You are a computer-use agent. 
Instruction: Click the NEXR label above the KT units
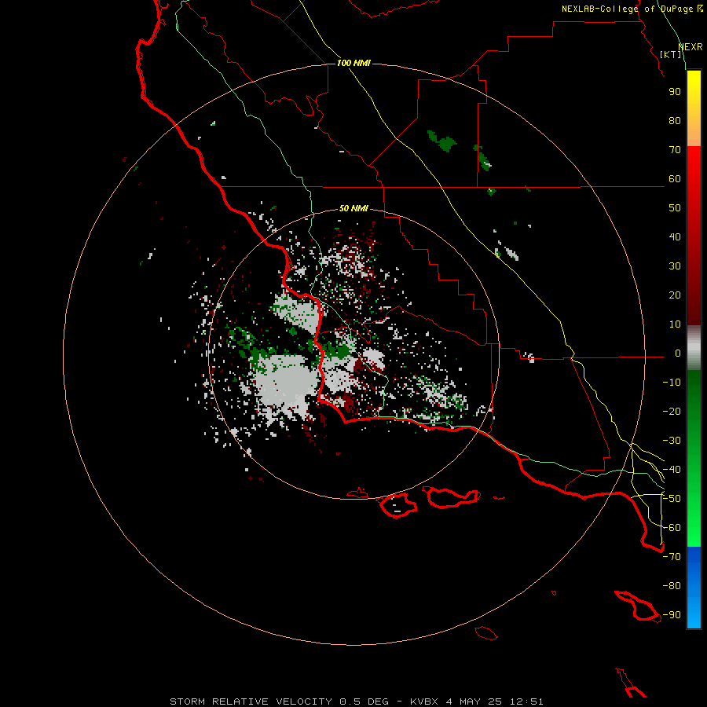point(691,47)
